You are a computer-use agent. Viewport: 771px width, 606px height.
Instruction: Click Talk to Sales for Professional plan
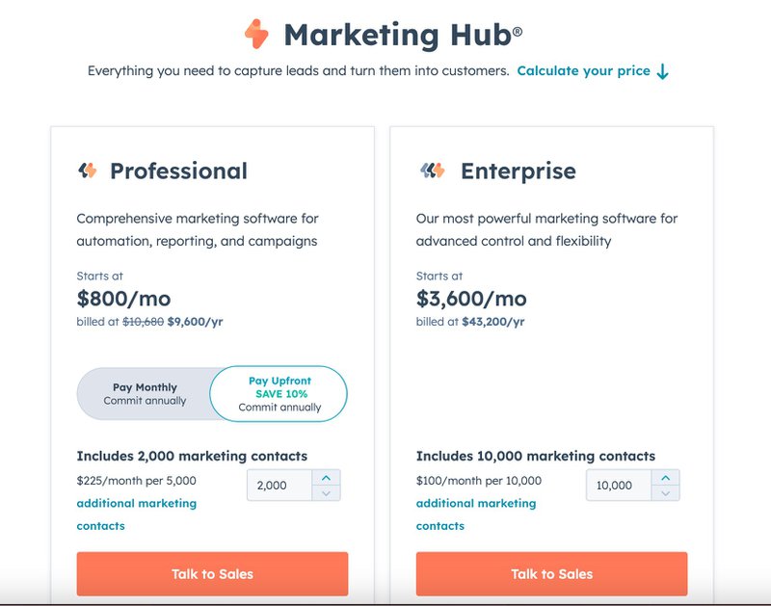211,572
